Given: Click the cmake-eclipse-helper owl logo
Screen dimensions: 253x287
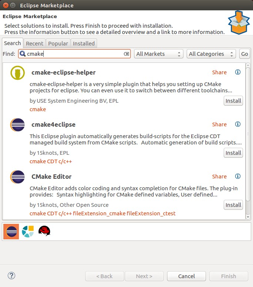Looking at the screenshot, I should pos(17,73).
